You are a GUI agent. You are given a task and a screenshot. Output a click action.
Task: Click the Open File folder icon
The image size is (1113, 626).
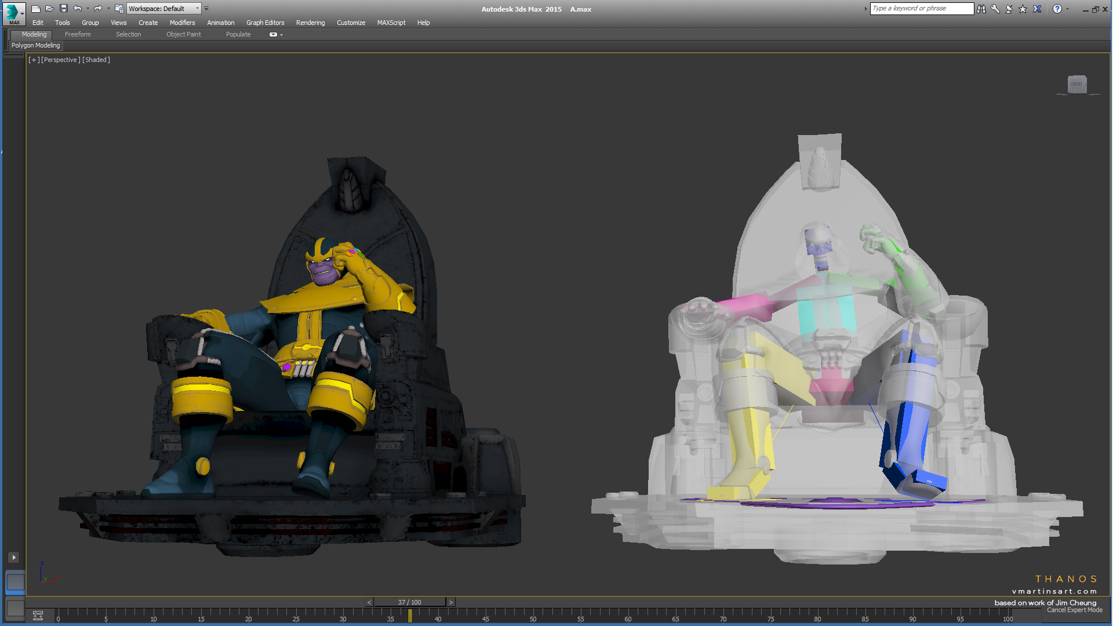coord(50,9)
